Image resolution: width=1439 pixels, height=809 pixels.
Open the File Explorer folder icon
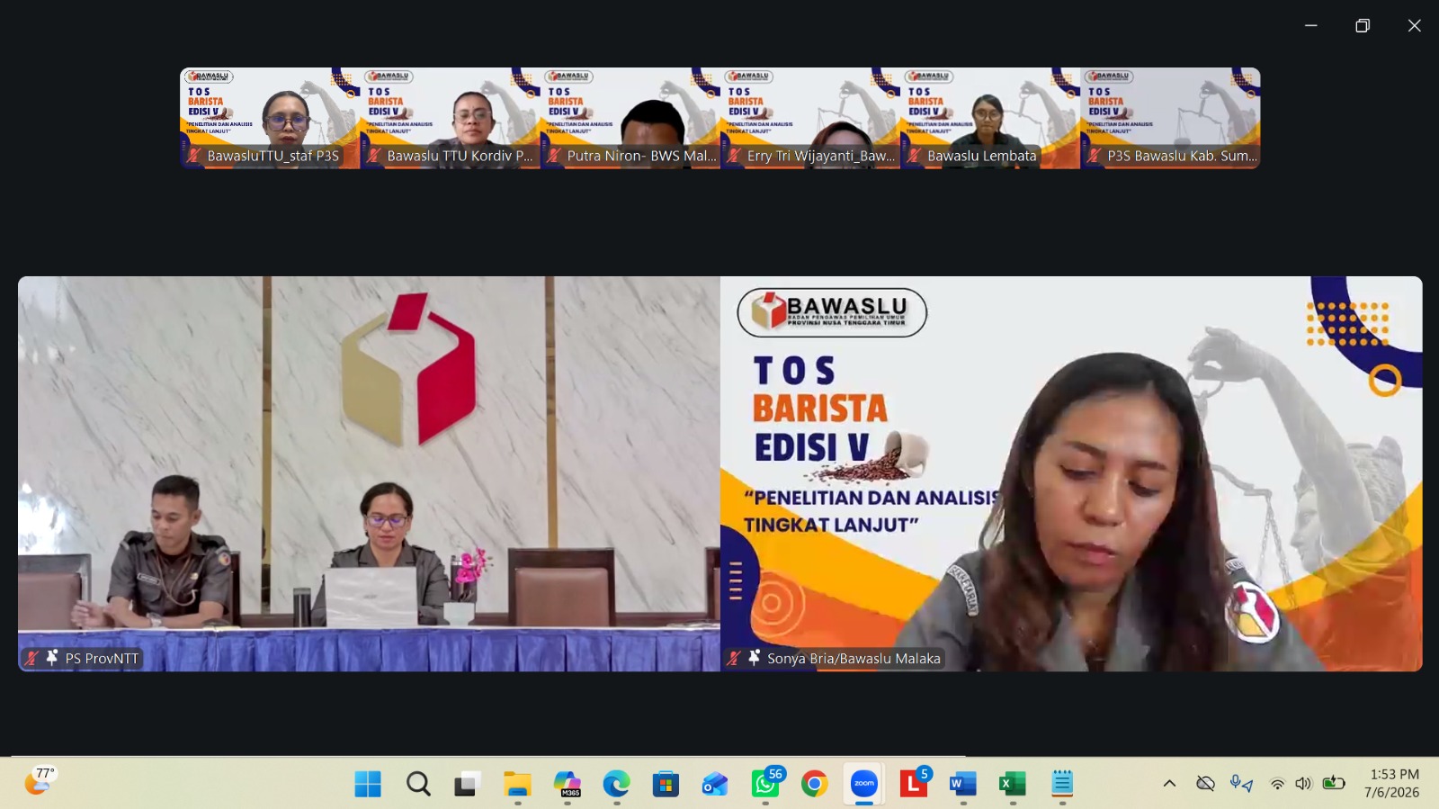[x=517, y=784]
